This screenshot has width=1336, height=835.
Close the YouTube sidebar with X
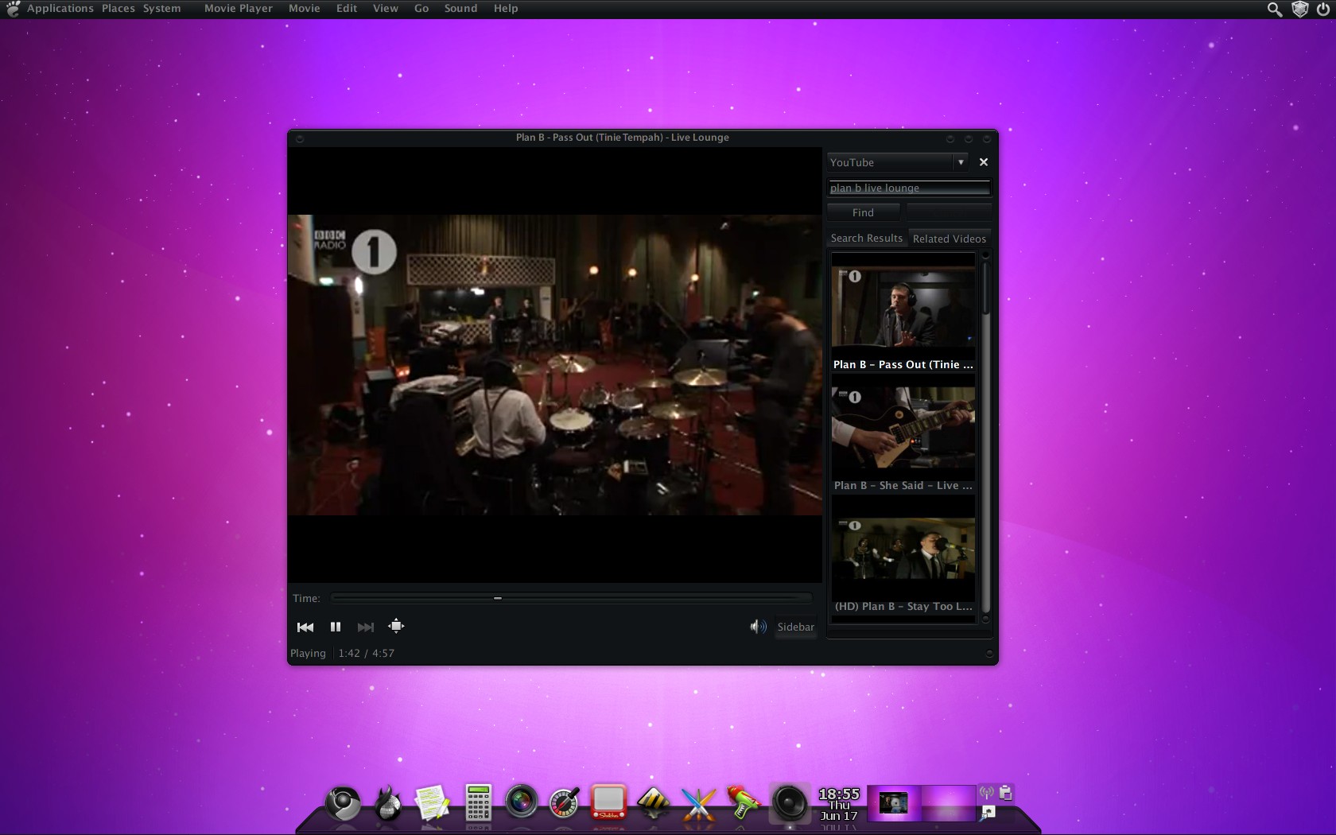pyautogui.click(x=984, y=162)
